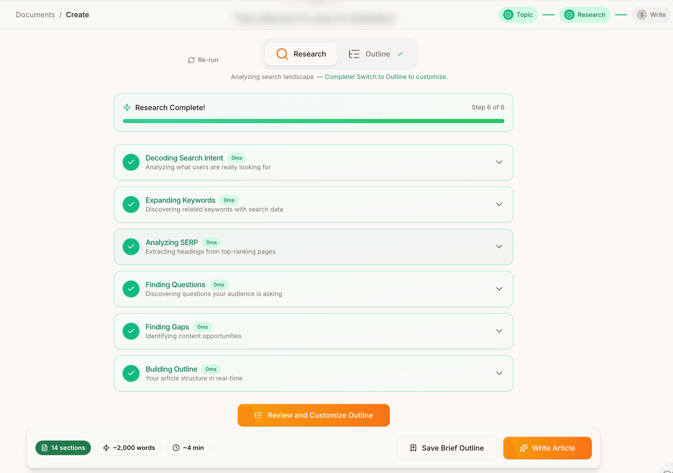Click the Research magnifier icon
The height and width of the screenshot is (473, 673).
pyautogui.click(x=282, y=54)
